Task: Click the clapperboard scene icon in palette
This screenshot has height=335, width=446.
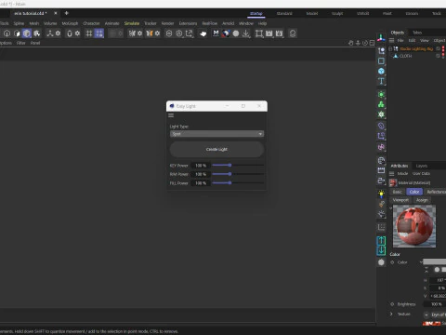Action: (x=381, y=170)
